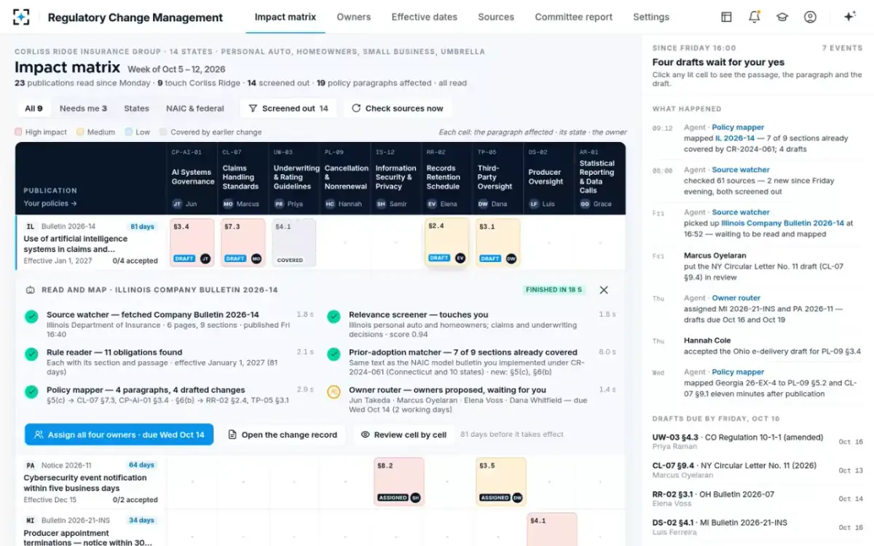The height and width of the screenshot is (546, 874).
Task: Open Source watcher link in the 08:00 event
Action: point(741,170)
